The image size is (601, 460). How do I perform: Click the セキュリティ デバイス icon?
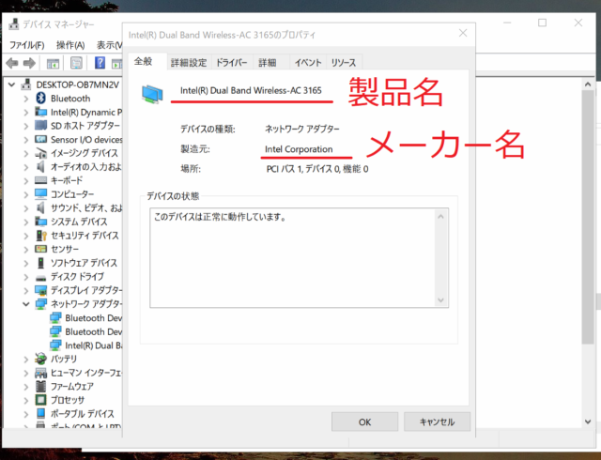coord(41,235)
